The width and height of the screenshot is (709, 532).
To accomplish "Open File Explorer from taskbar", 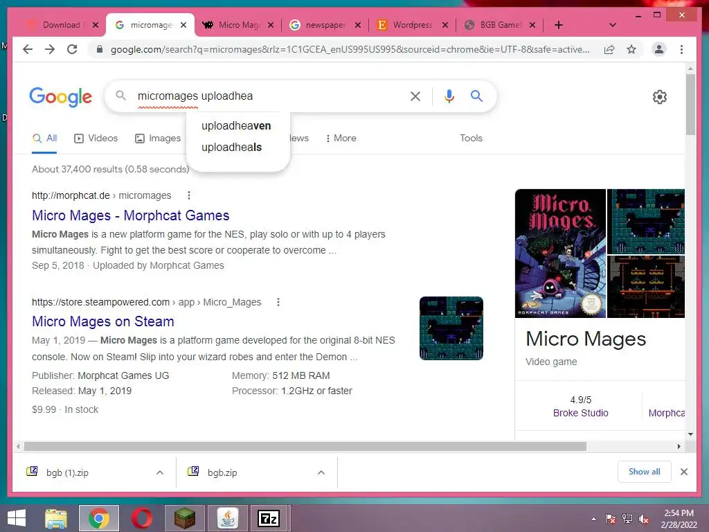I will pyautogui.click(x=56, y=518).
